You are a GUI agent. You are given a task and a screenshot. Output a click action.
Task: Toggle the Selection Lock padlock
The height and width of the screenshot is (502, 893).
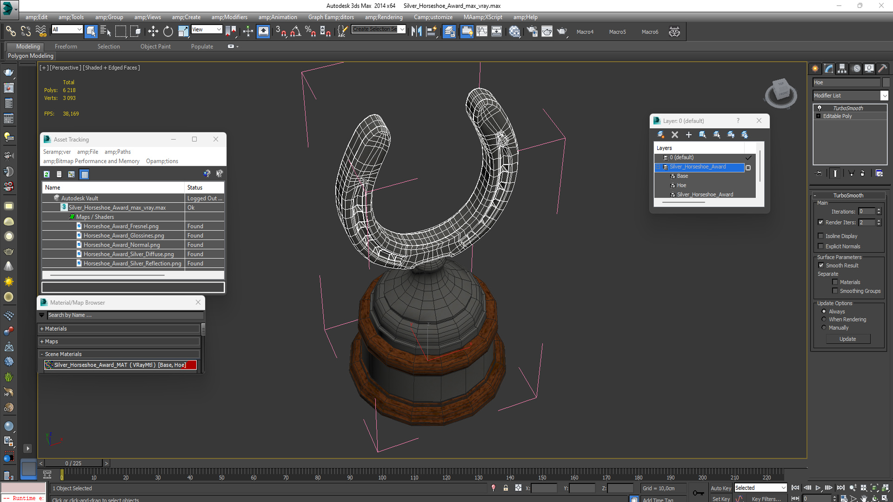tap(506, 488)
